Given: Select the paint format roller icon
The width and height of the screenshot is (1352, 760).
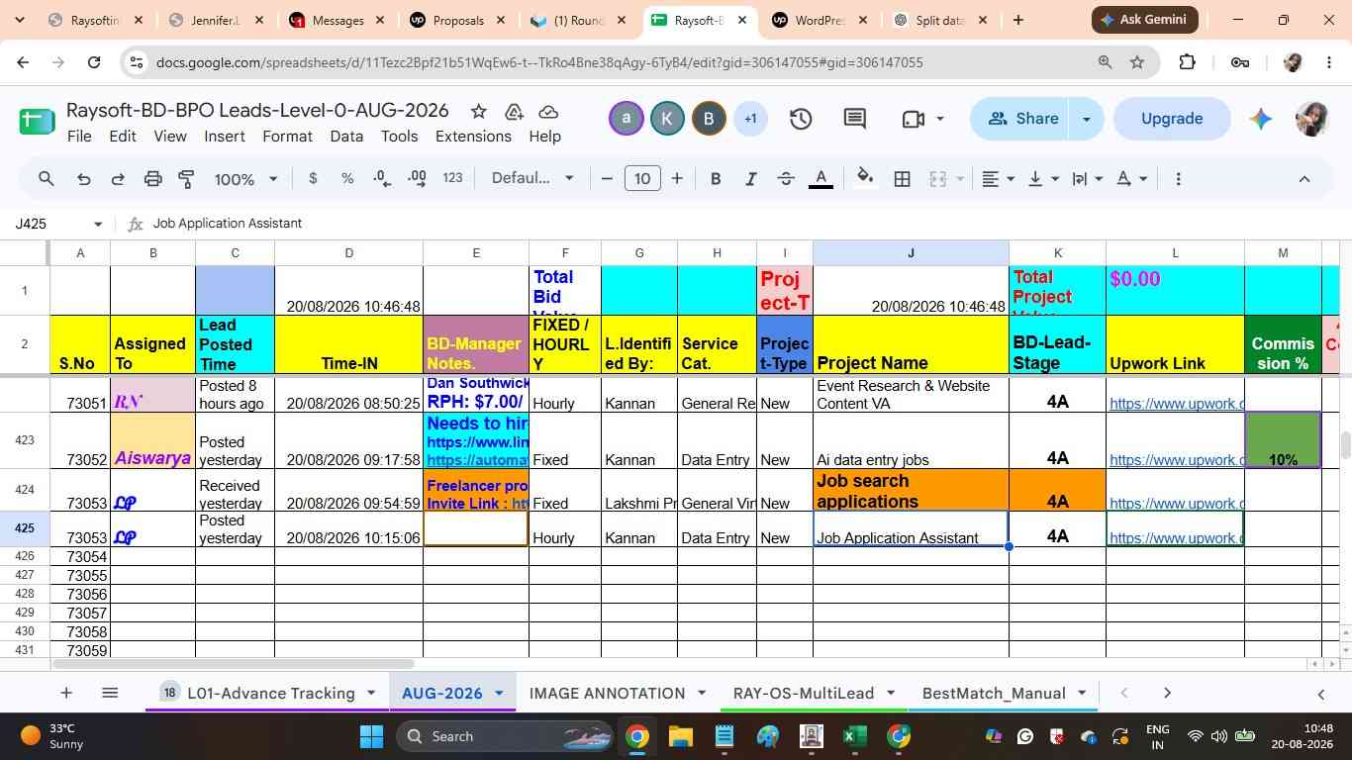Looking at the screenshot, I should [x=186, y=179].
